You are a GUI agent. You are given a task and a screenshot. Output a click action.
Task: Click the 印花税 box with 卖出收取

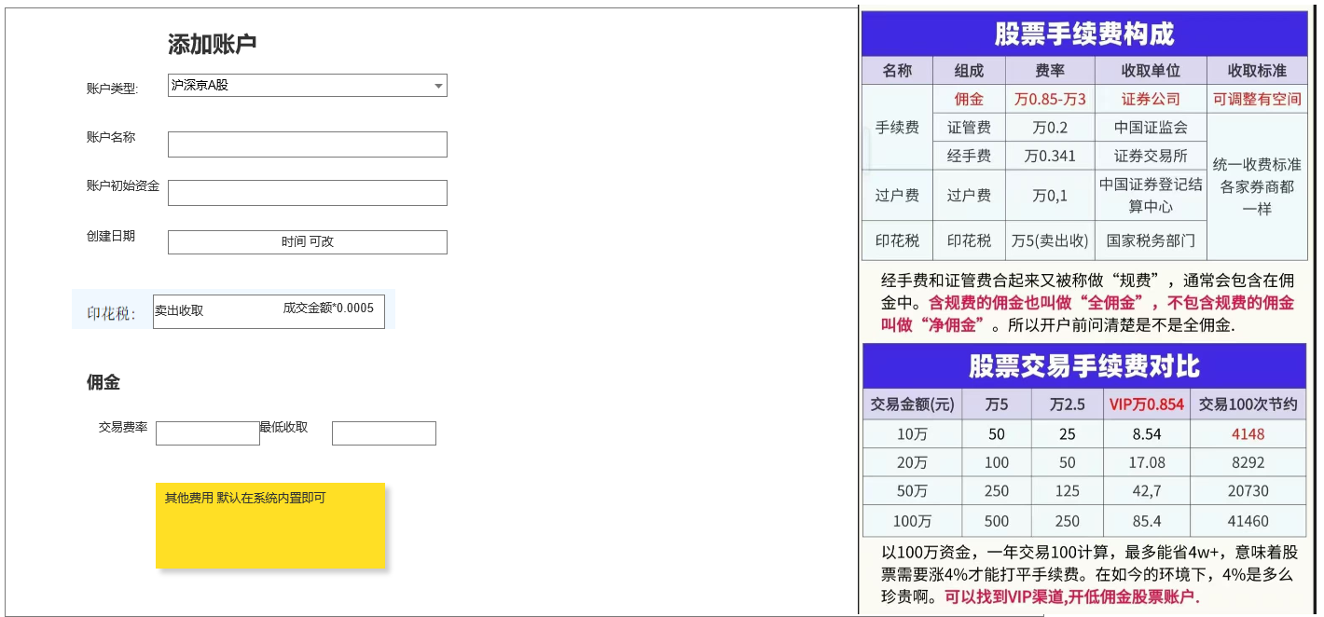(269, 311)
